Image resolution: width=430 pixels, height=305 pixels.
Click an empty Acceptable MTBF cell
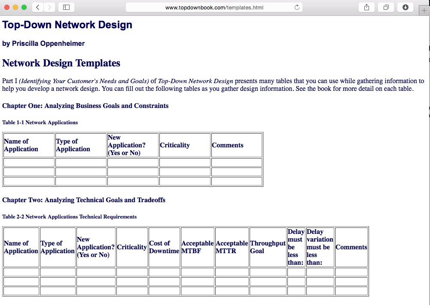197,272
